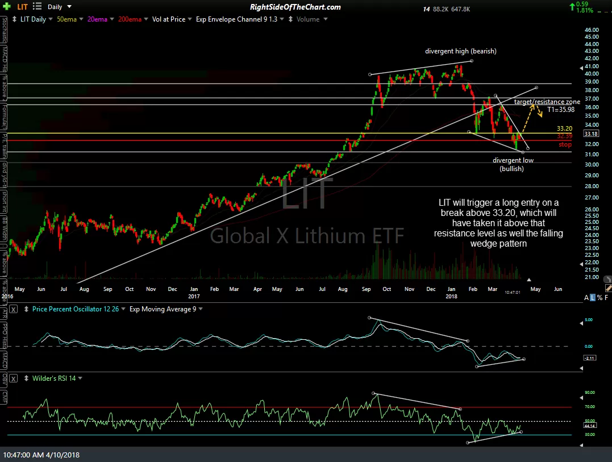Screen dimensions: 612x462
Task: Select the PPO Hist side tab
Action: pos(4,336)
